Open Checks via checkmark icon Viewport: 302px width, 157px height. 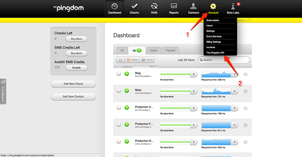point(134,6)
